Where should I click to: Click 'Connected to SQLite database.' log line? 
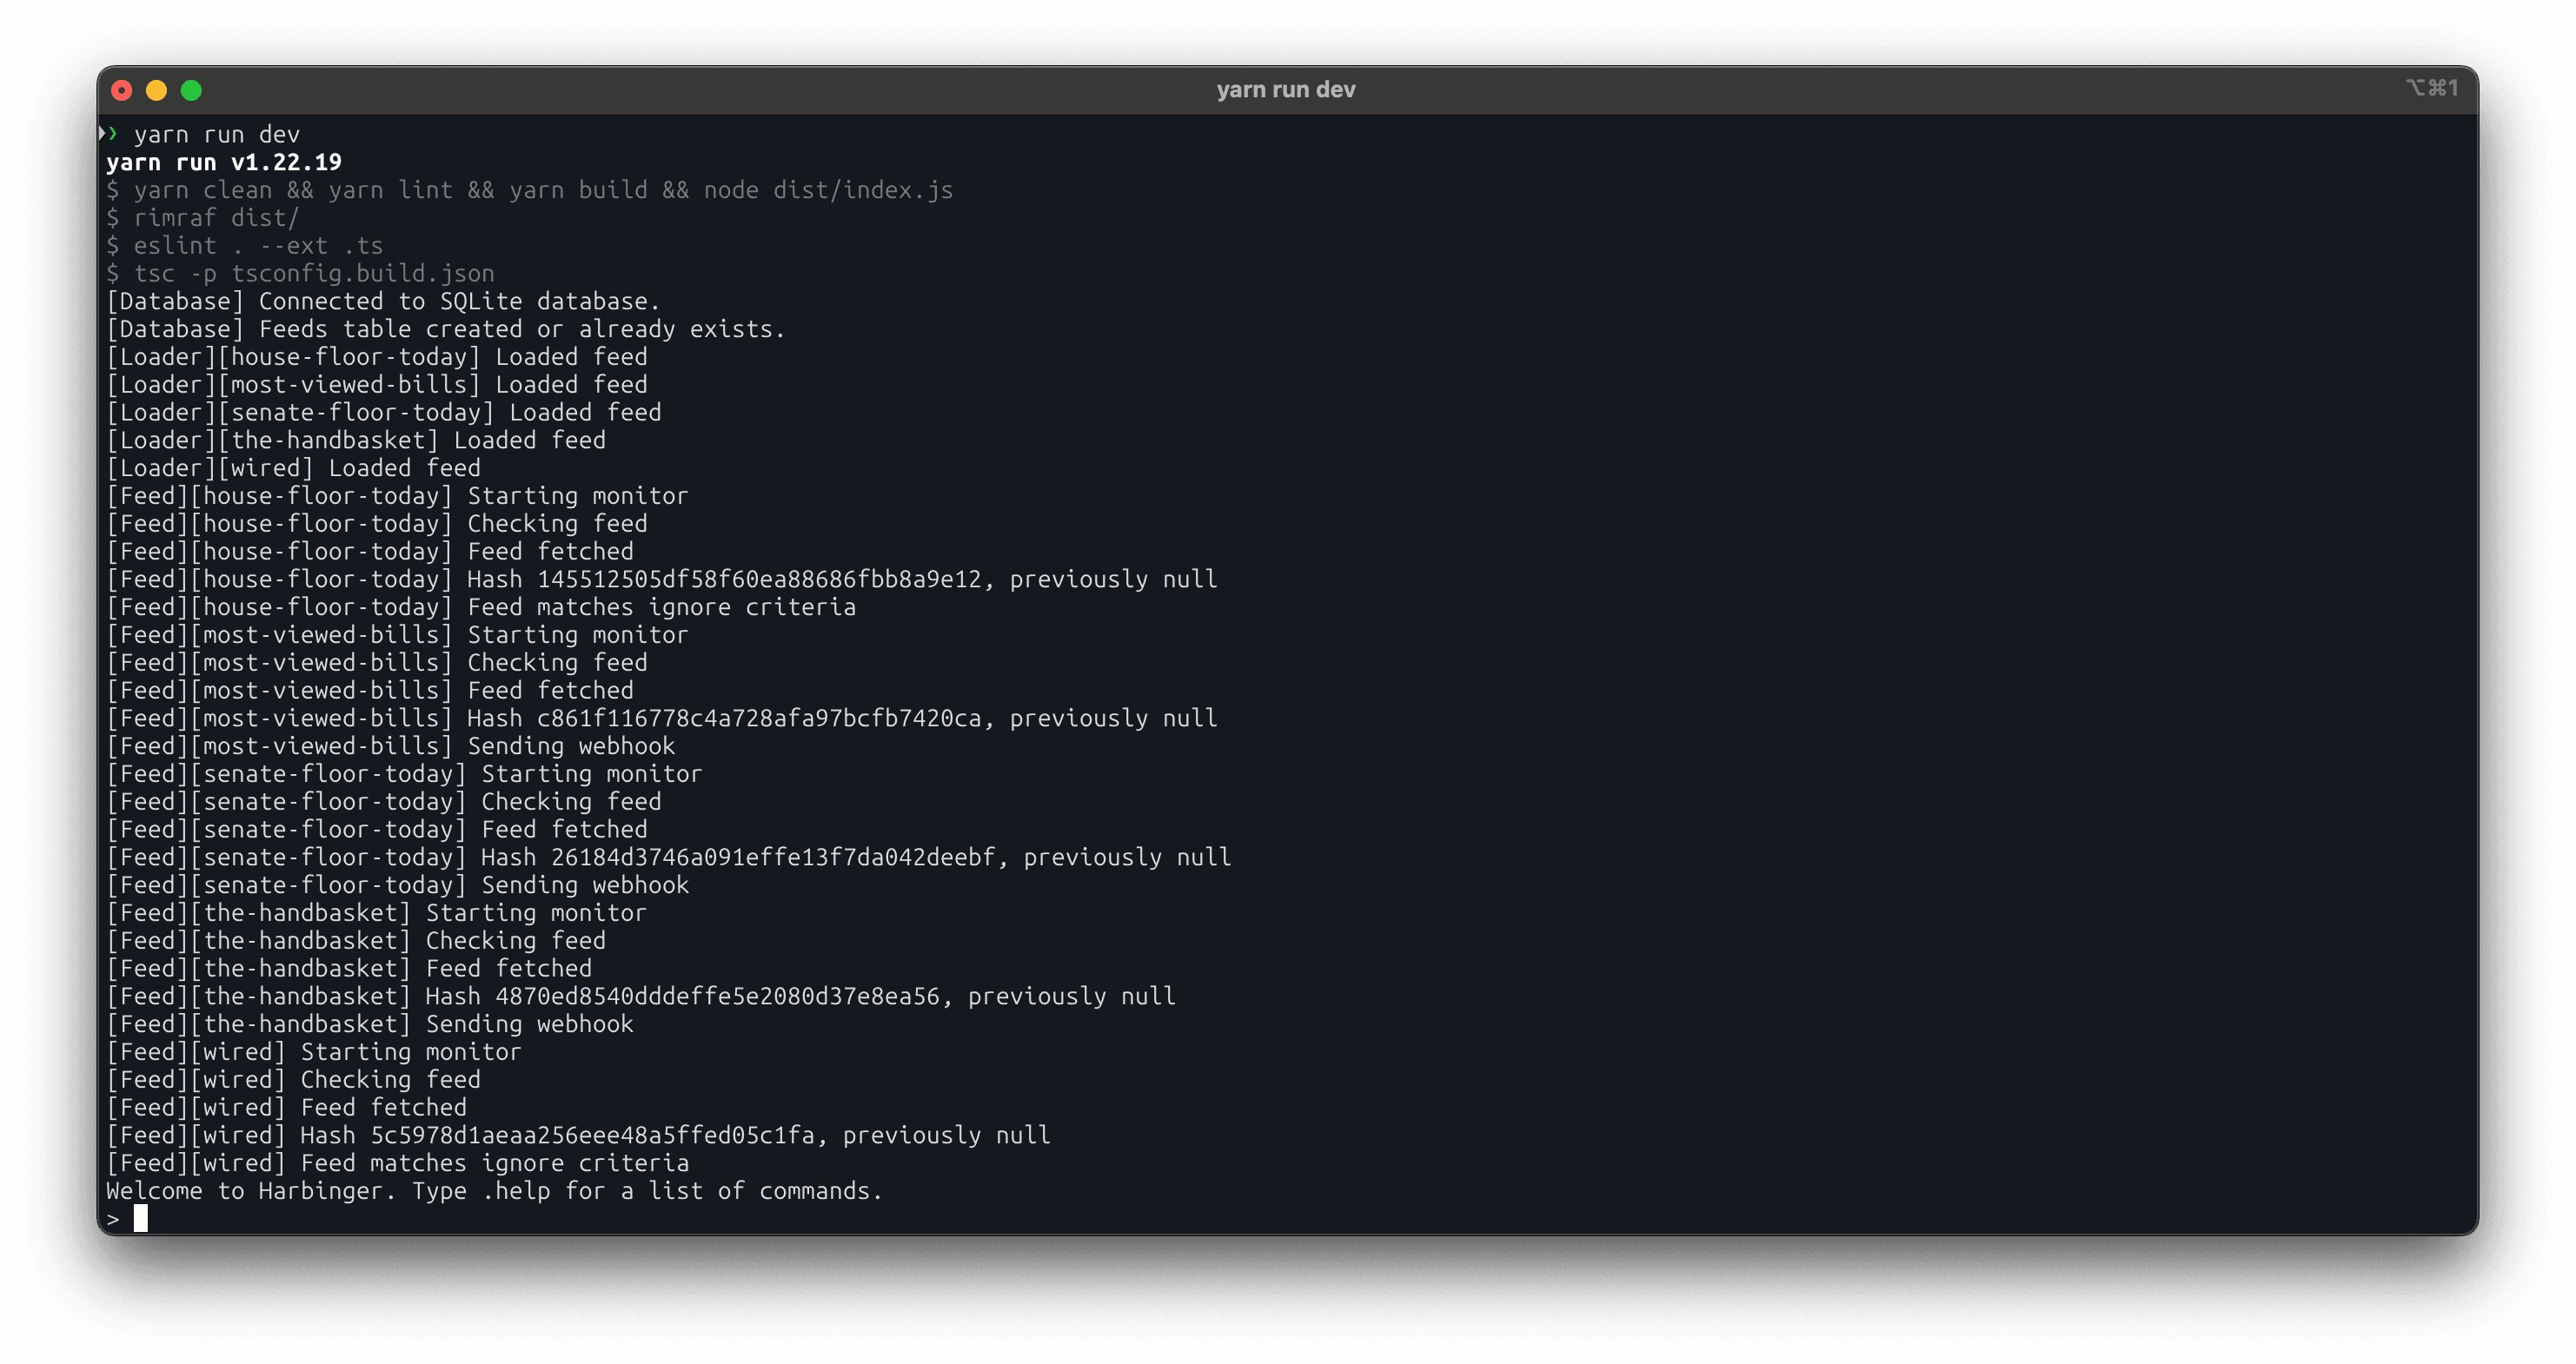tap(459, 302)
